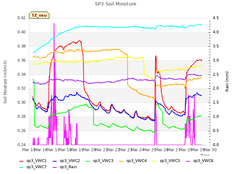
Task: Click the sp3_VWC7 legend label
Action: point(36,167)
